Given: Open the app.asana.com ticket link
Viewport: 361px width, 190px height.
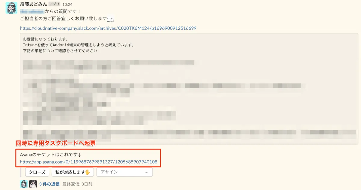Looking at the screenshot, I should click(89, 162).
